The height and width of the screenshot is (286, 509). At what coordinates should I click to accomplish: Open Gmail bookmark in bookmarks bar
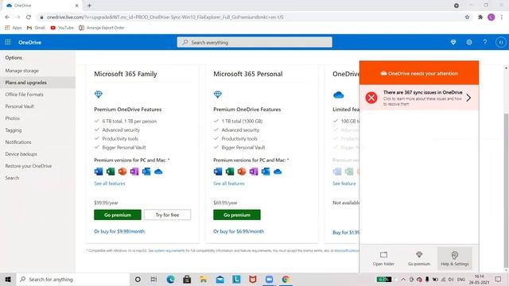click(x=36, y=28)
